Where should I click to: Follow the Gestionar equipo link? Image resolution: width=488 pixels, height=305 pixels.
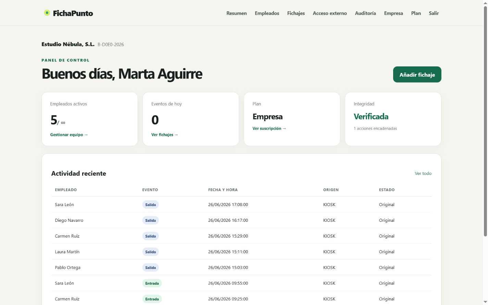click(x=69, y=135)
